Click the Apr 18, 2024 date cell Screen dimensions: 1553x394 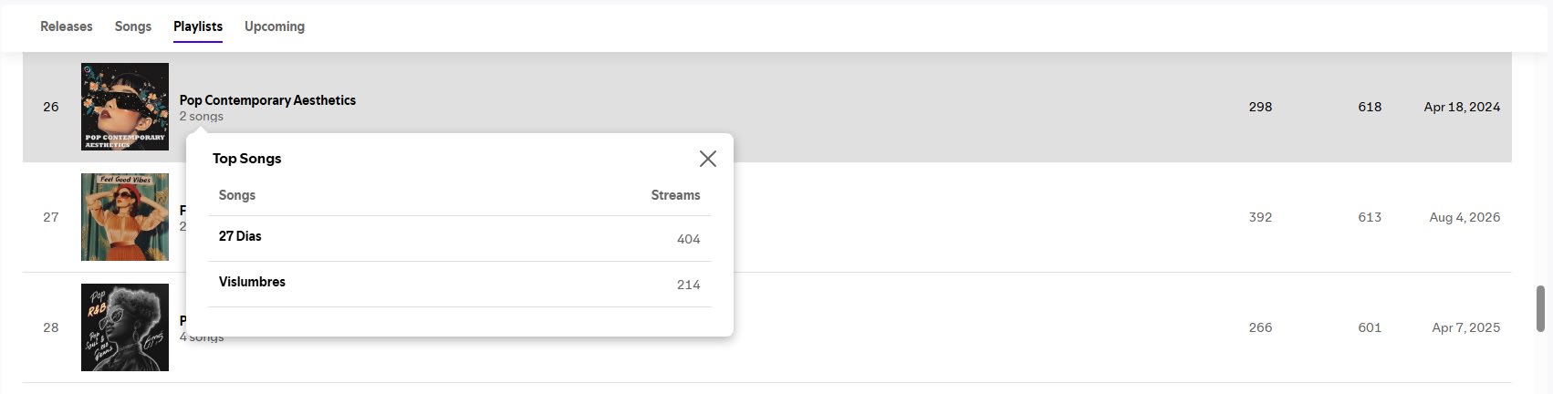tap(1462, 107)
